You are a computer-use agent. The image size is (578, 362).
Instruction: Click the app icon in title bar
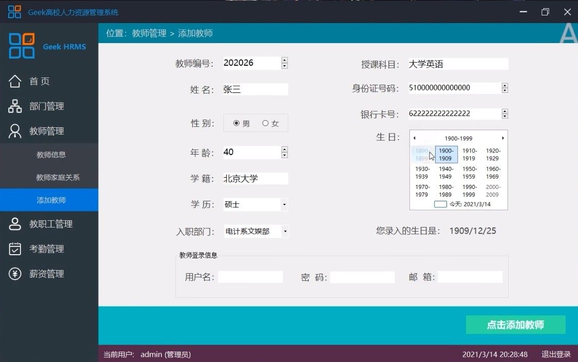click(x=14, y=12)
